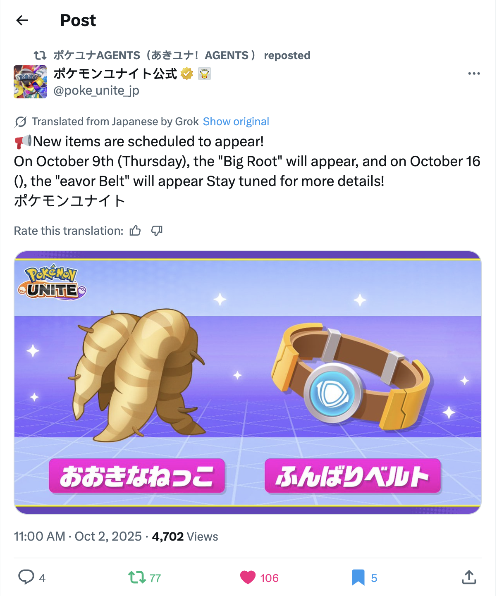Open the ポケモンユナイト公式 profile avatar

(x=30, y=82)
